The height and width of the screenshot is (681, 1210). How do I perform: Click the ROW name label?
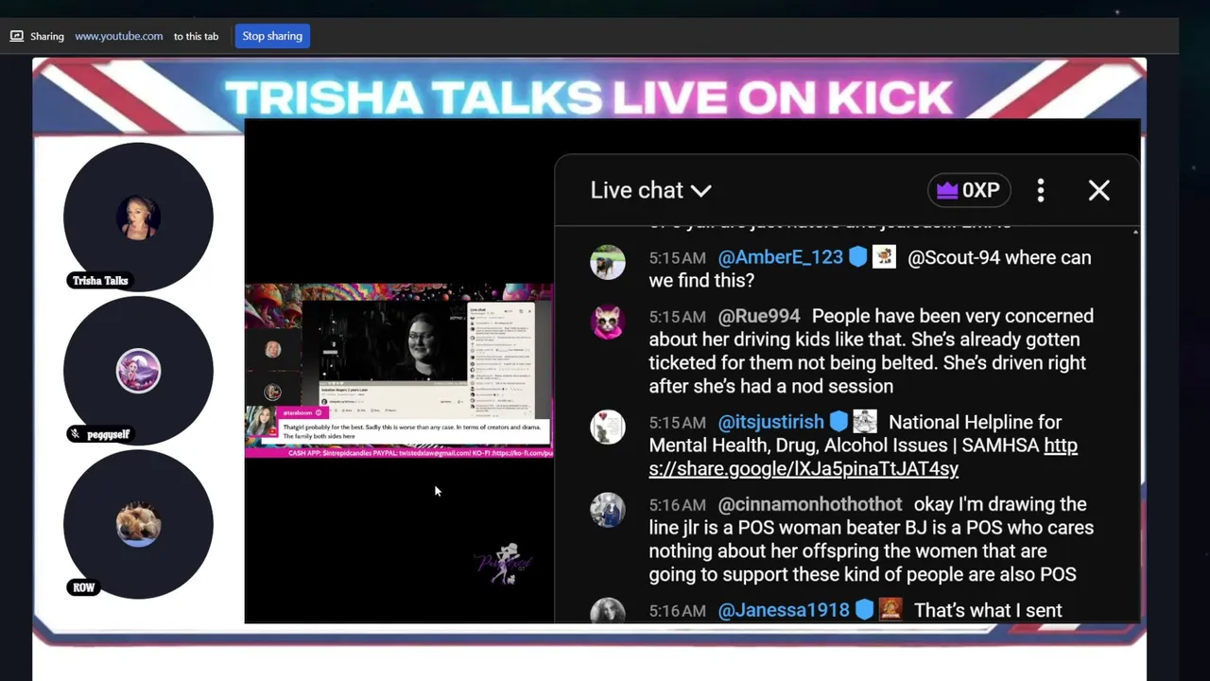pos(83,587)
